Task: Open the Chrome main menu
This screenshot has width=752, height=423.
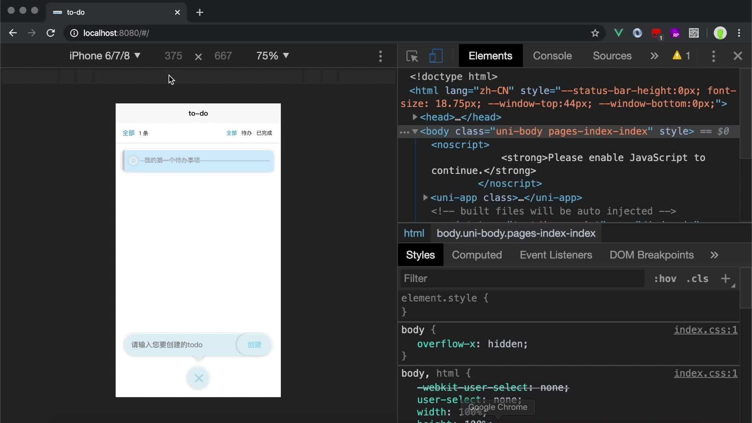Action: [739, 33]
